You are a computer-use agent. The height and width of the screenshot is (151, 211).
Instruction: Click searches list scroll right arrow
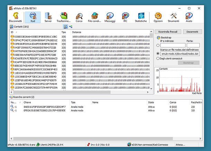click(x=200, y=139)
